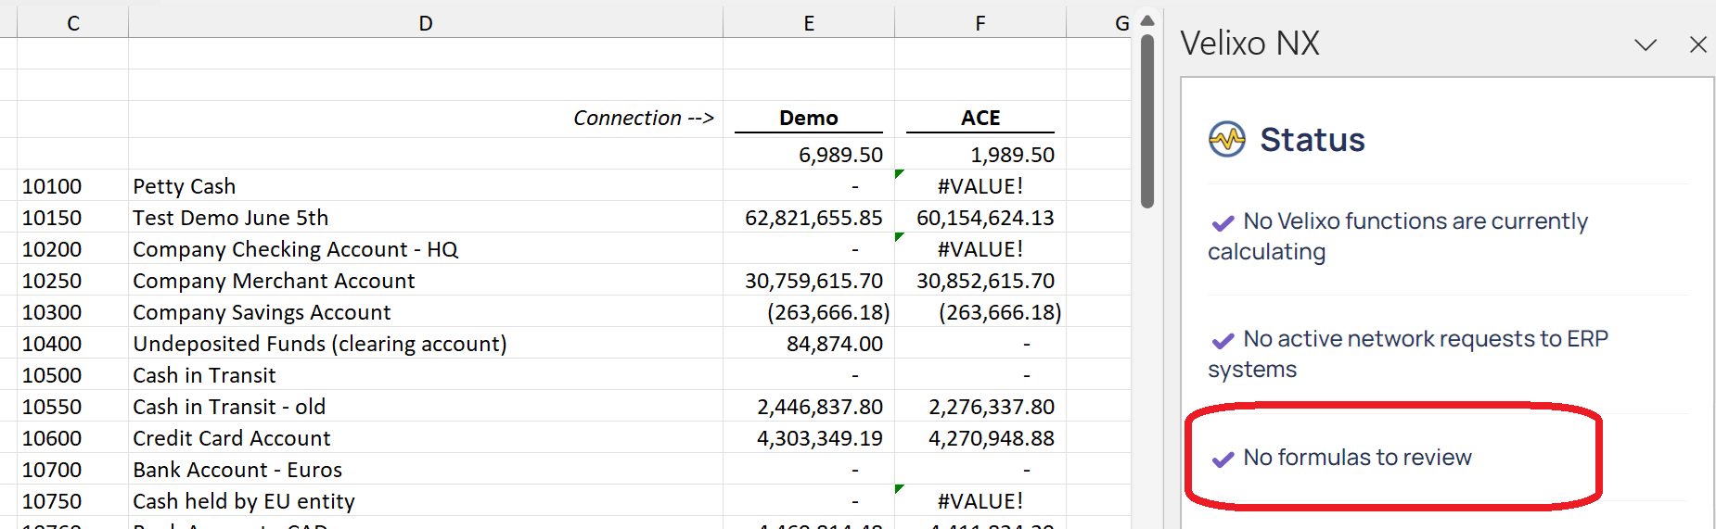
Task: Click the 'Velixo NX' pane title
Action: (x=1249, y=44)
